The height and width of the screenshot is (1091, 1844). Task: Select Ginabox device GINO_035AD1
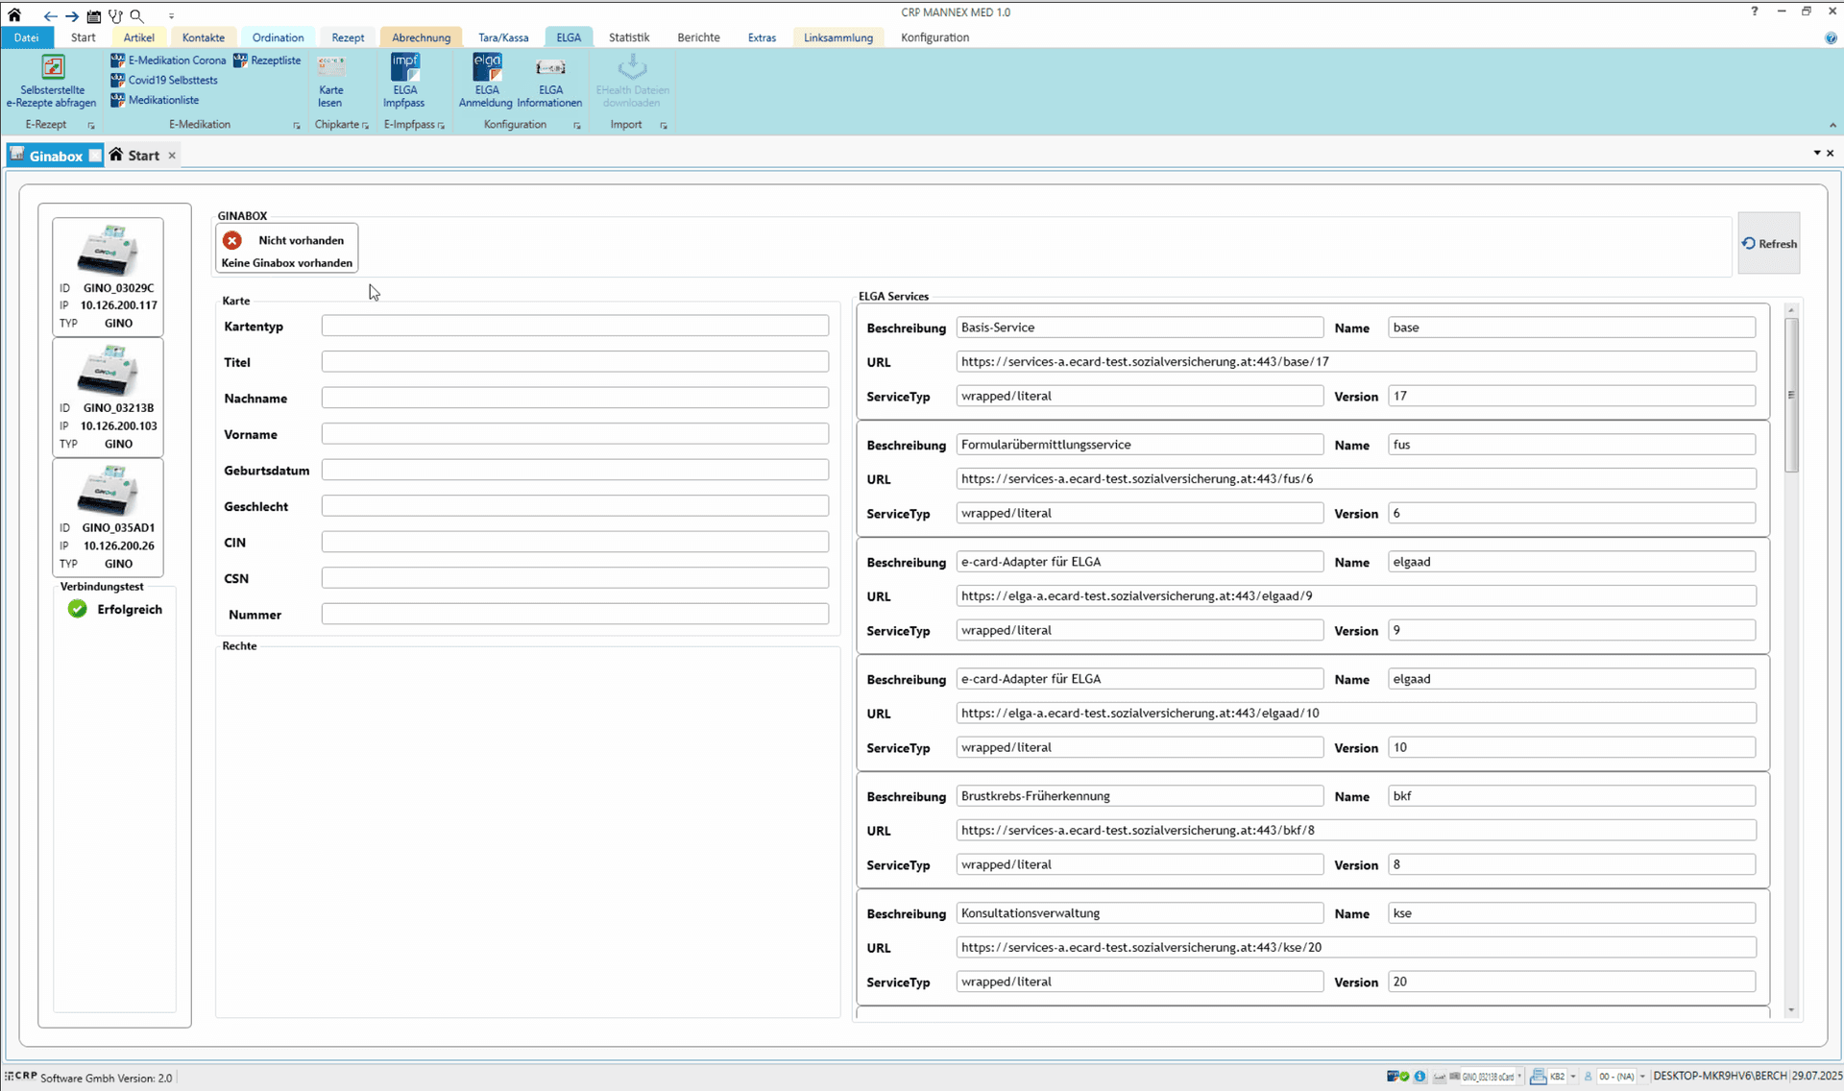click(x=108, y=517)
